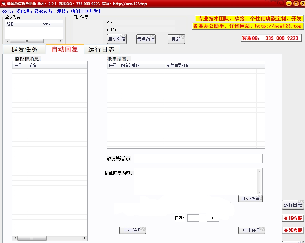
Task: Click the 加入关键词 button
Action: point(251,199)
